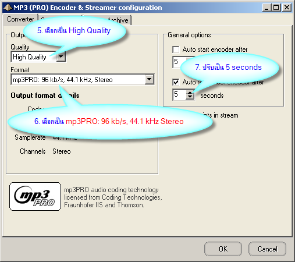Click the mp3PRO 96 kb/s format field
This screenshot has width=295, height=262.
(83, 79)
